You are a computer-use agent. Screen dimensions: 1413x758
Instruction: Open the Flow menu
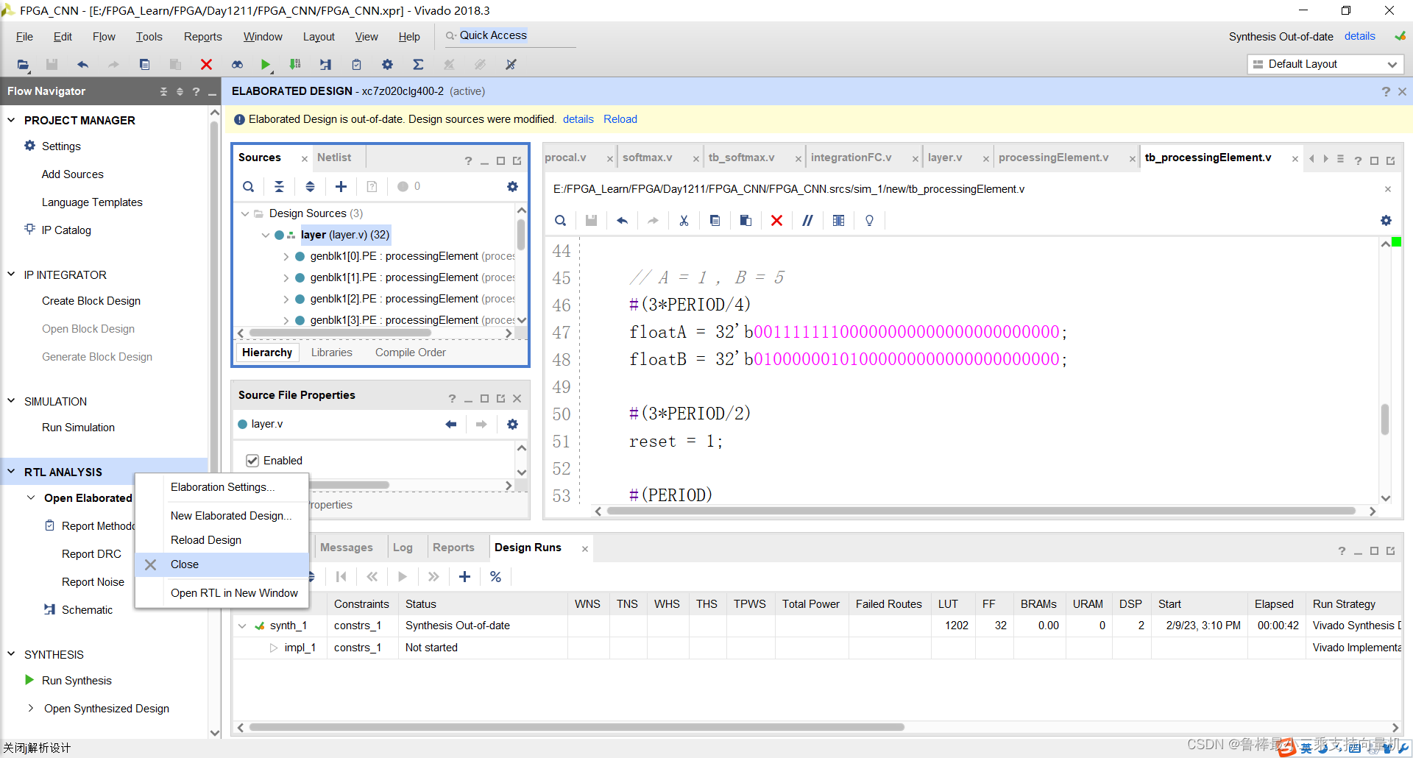[104, 37]
